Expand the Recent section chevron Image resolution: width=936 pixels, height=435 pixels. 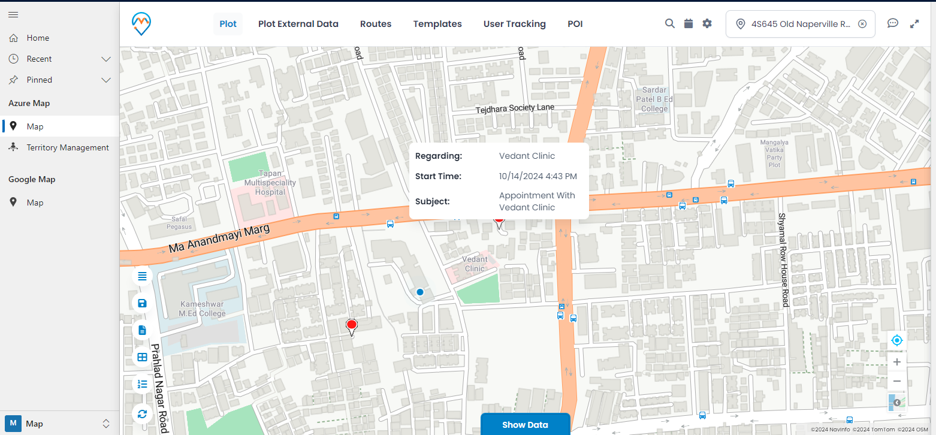point(106,59)
